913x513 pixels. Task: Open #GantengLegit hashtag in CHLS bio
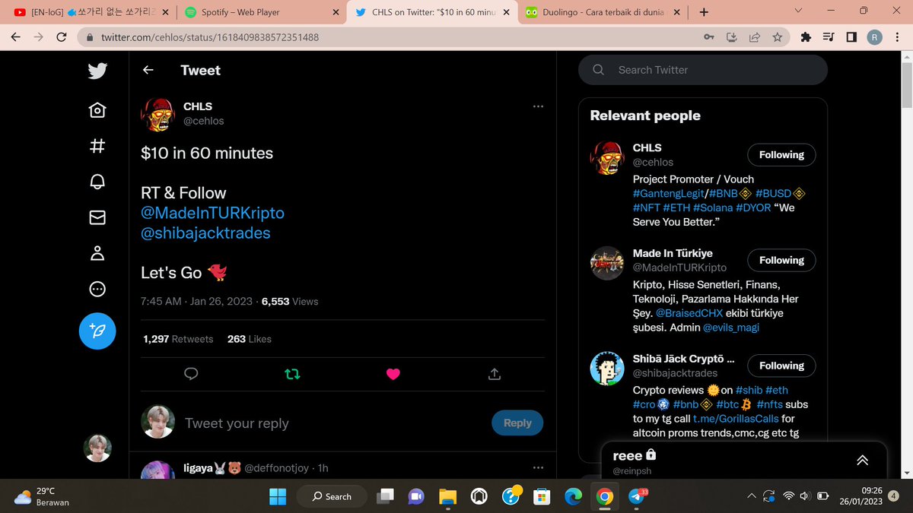(x=667, y=194)
